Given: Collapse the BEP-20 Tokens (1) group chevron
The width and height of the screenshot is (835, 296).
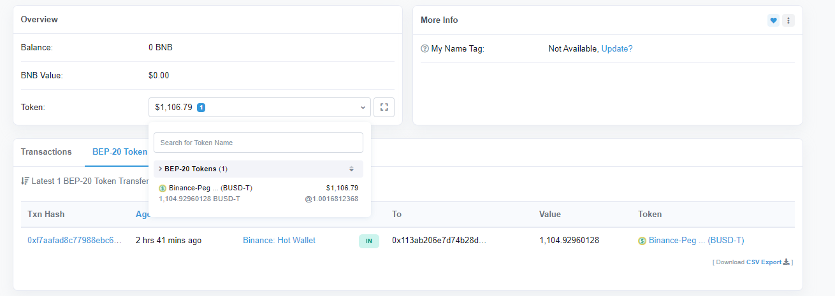Looking at the screenshot, I should point(160,169).
